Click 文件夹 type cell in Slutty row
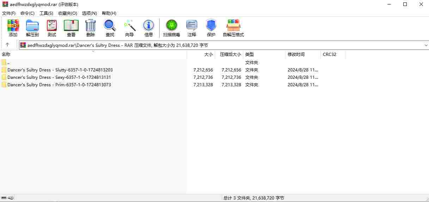 252,70
